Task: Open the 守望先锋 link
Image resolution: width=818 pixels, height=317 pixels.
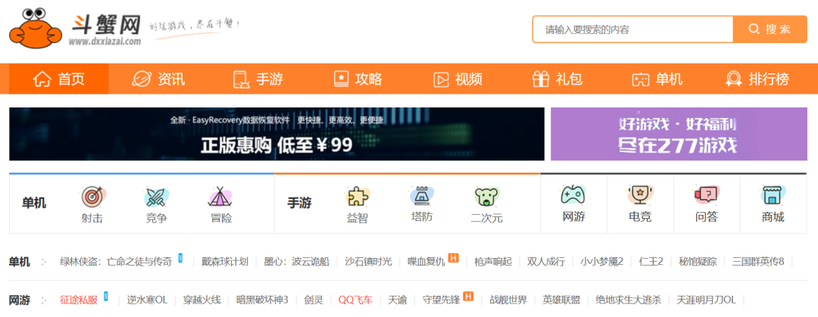Action: point(441,300)
